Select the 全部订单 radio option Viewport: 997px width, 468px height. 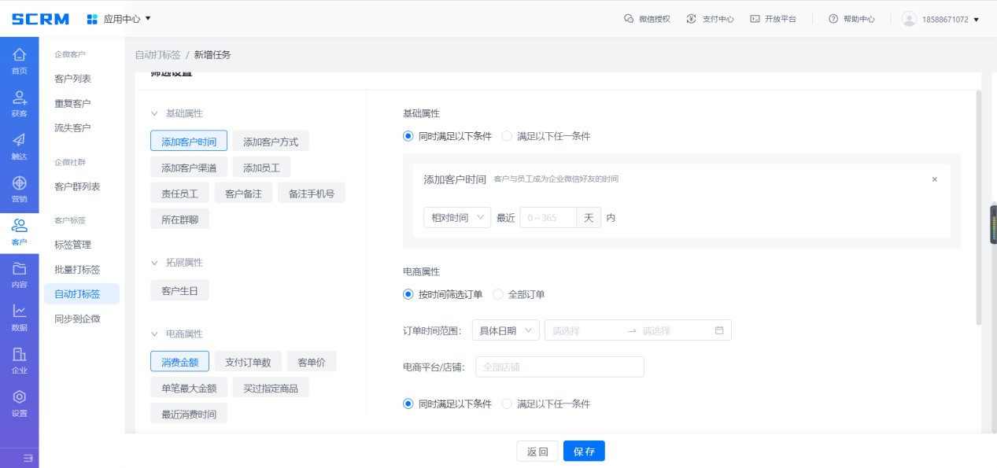coord(498,294)
